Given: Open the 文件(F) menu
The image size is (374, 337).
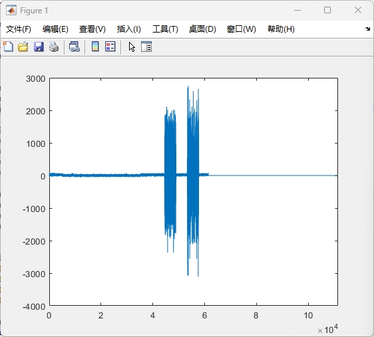Looking at the screenshot, I should [19, 29].
